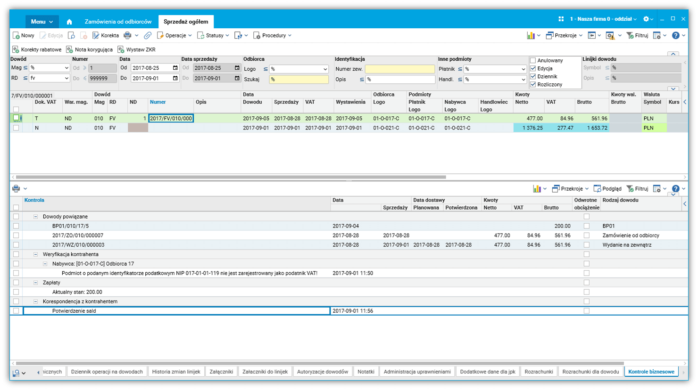The height and width of the screenshot is (390, 698).
Task: Toggle the Rozliczony checkbox
Action: [x=533, y=84]
